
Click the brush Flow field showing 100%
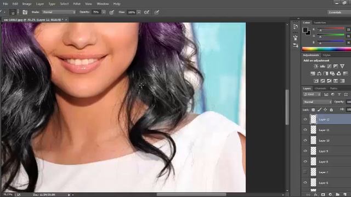tap(132, 12)
